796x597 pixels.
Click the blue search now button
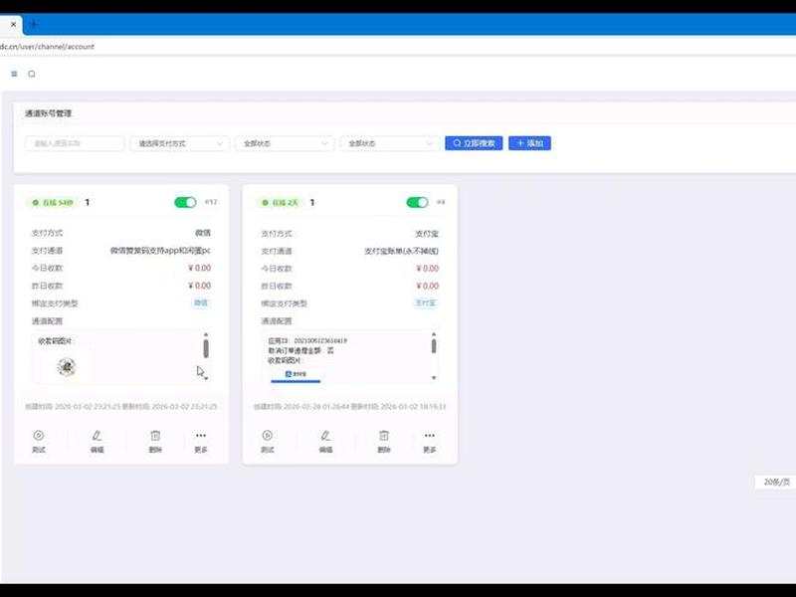pos(474,143)
